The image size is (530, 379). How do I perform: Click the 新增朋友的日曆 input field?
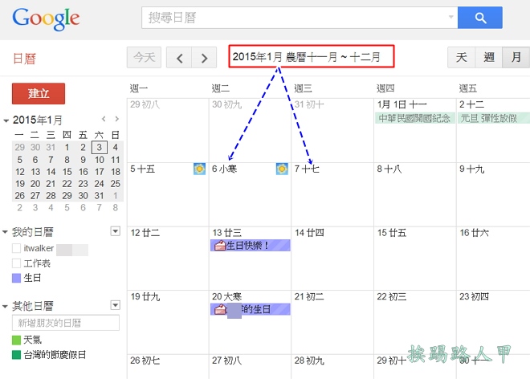tap(65, 323)
